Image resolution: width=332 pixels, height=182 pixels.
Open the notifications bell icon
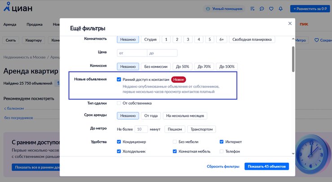[x=281, y=9]
